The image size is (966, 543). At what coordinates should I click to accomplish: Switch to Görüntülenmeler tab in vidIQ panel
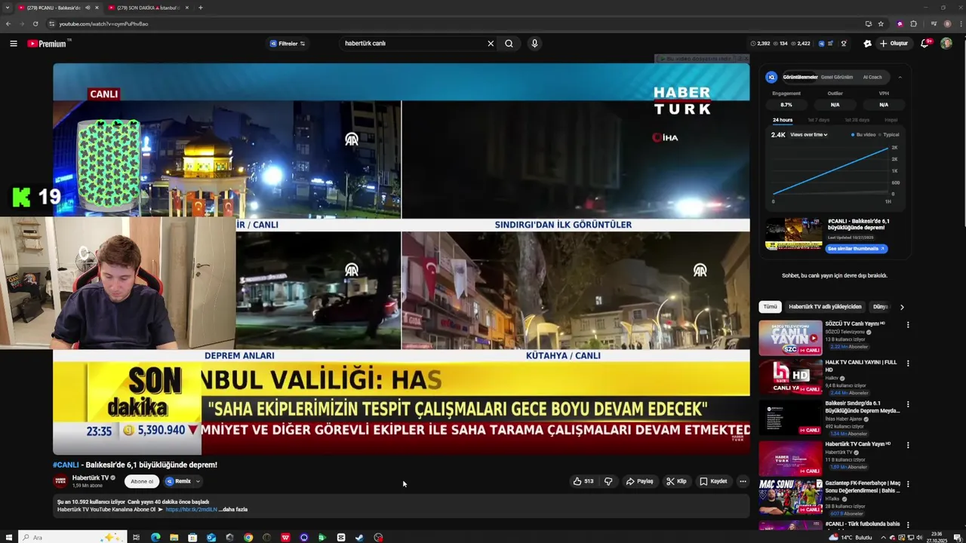tap(800, 77)
